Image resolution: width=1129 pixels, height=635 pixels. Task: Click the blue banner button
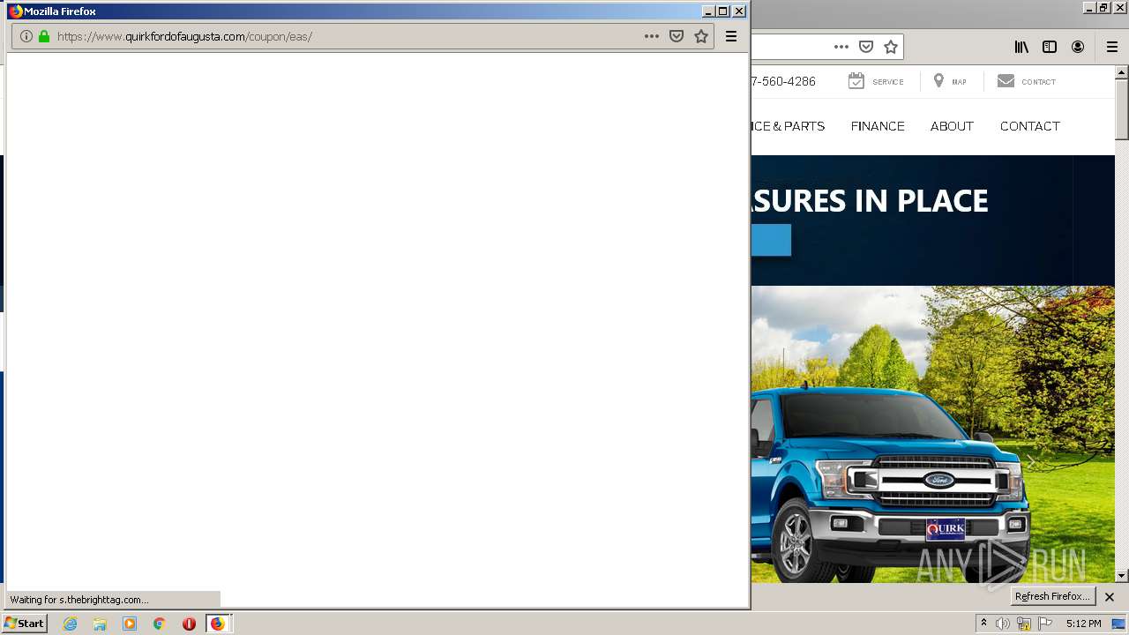(772, 240)
